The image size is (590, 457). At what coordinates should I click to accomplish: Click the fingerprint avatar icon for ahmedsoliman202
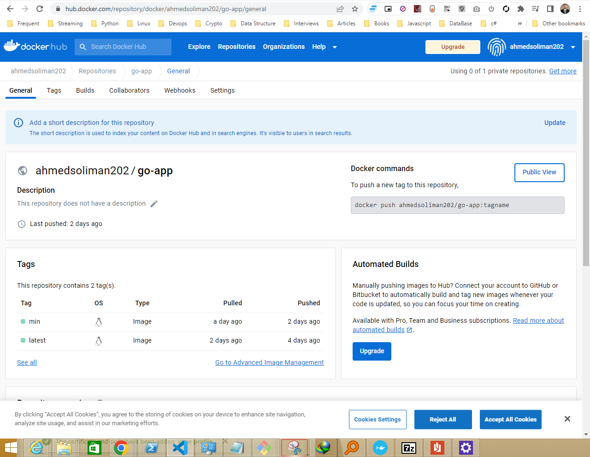click(x=496, y=47)
